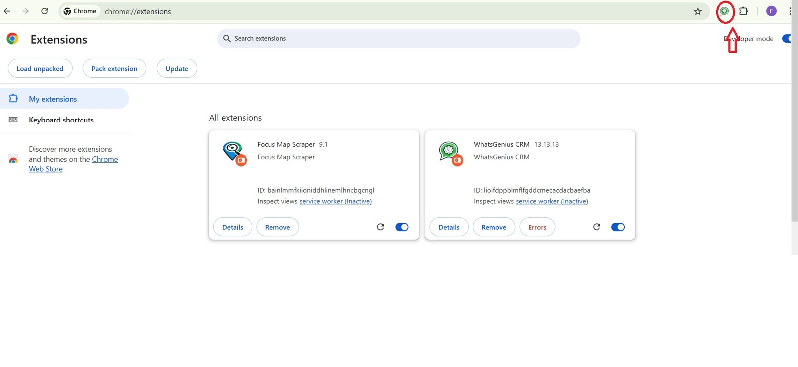
Task: Click the site info Chrome chip in address bar
Action: 80,11
